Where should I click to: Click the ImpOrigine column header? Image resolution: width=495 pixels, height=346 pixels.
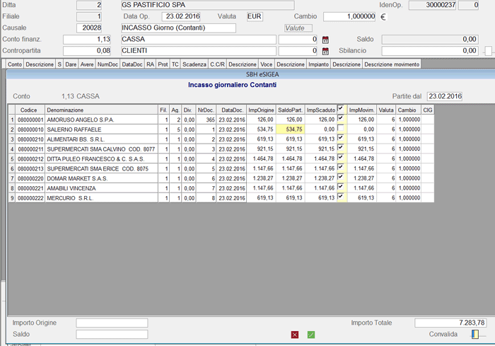click(261, 110)
